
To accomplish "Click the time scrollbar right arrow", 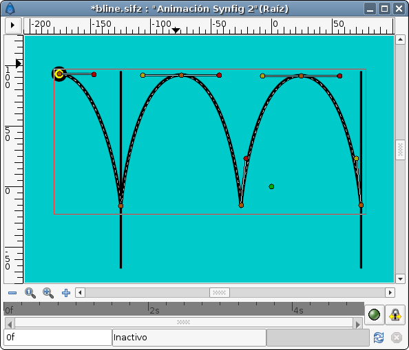I will [357, 325].
